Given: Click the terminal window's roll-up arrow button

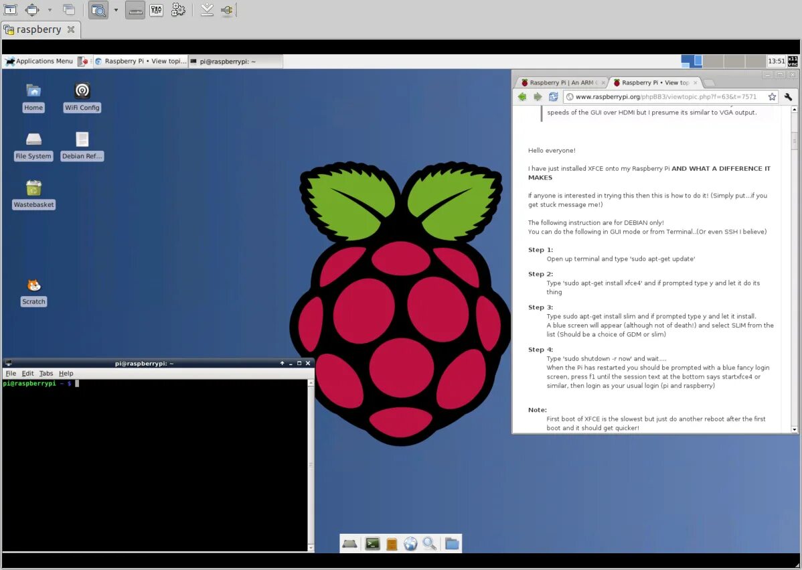Looking at the screenshot, I should (282, 363).
